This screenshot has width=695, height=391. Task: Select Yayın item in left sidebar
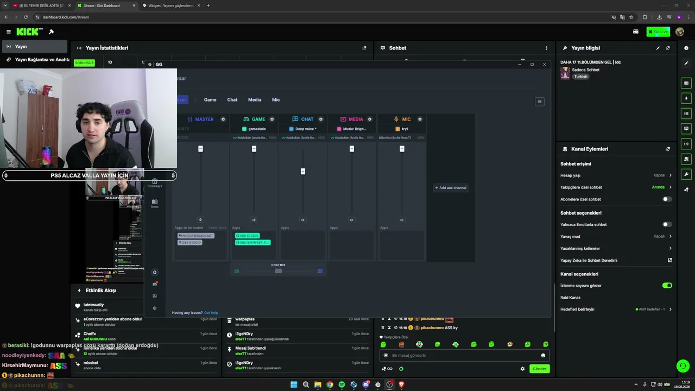click(35, 47)
